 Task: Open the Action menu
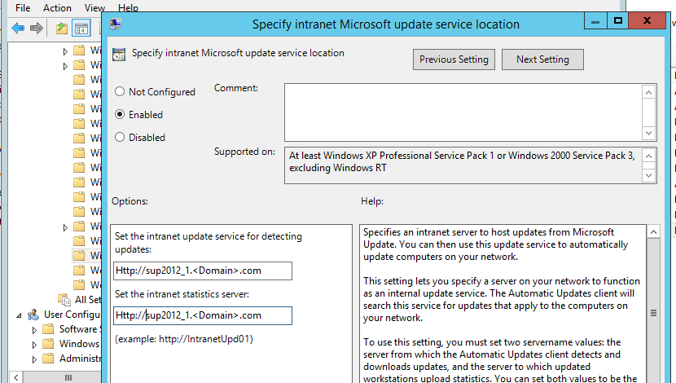[57, 8]
